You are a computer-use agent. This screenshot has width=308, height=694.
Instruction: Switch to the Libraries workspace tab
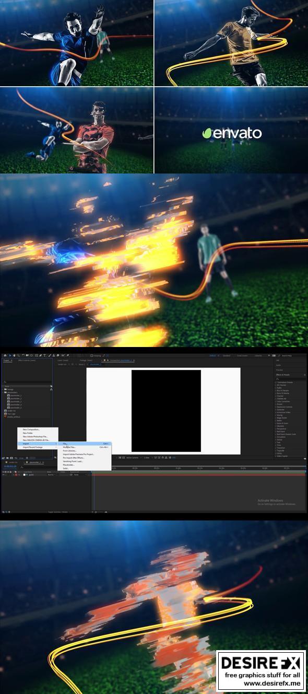tap(258, 355)
